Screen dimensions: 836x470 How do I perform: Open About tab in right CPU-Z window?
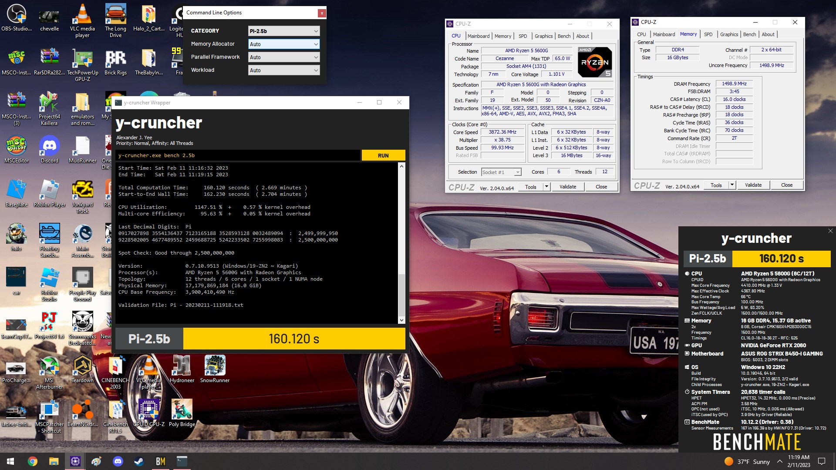click(768, 34)
